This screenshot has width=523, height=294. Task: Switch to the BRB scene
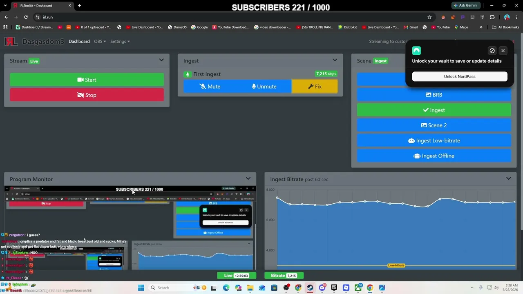tap(434, 95)
